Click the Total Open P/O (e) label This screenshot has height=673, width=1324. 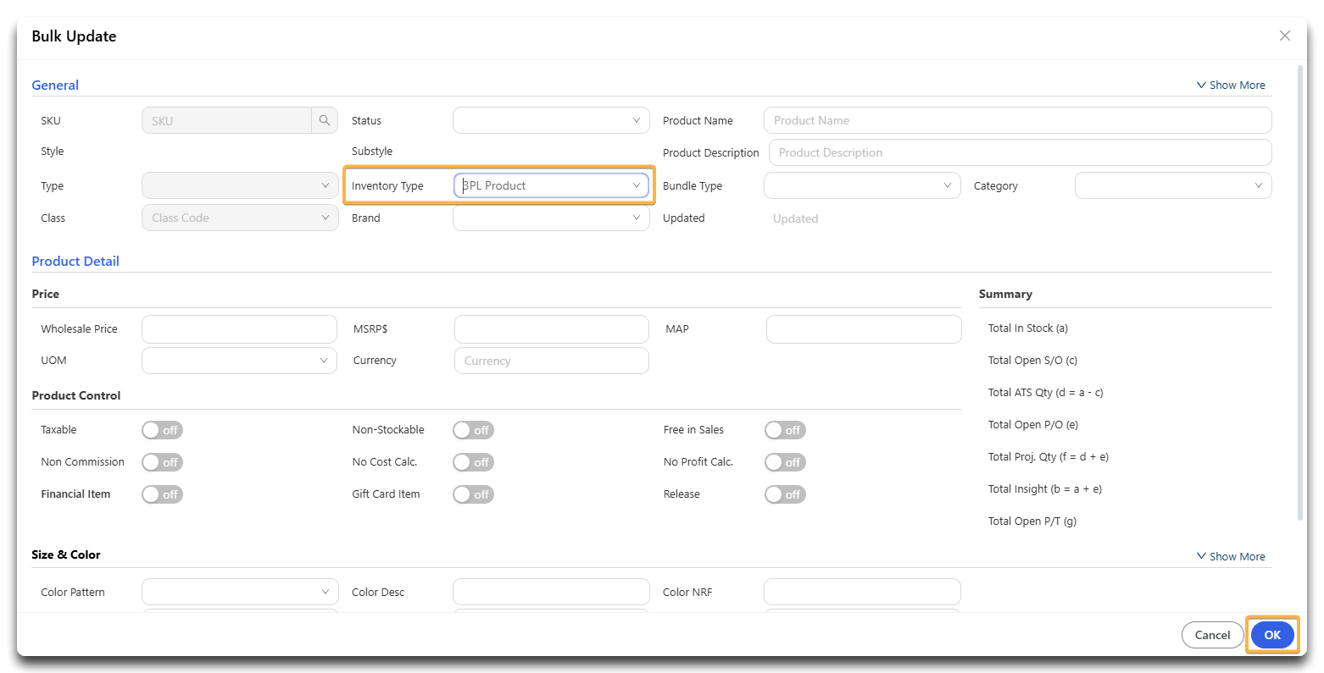click(1032, 424)
